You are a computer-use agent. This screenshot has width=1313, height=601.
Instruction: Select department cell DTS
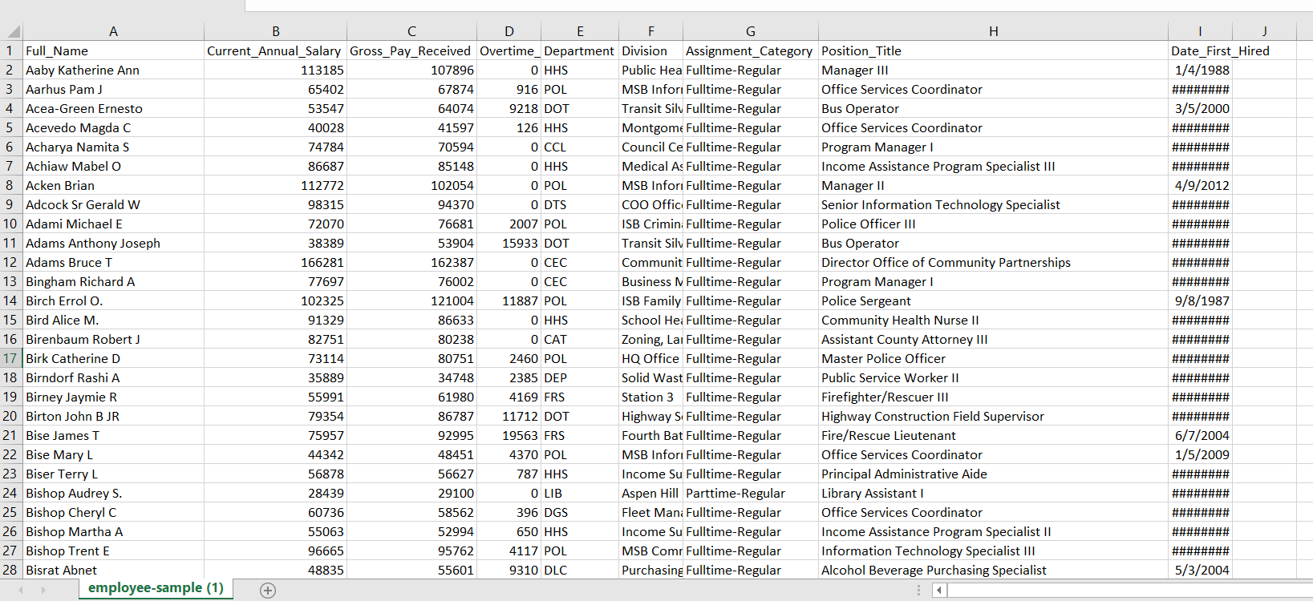click(x=580, y=204)
